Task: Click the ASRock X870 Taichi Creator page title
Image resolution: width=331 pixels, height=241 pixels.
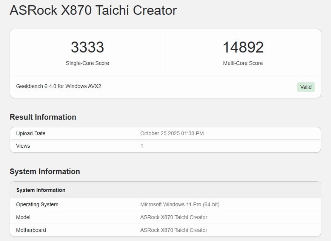Action: 93,11
